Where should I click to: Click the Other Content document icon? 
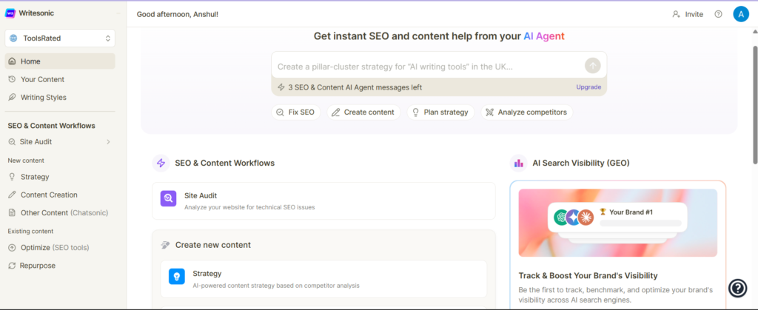pyautogui.click(x=12, y=212)
